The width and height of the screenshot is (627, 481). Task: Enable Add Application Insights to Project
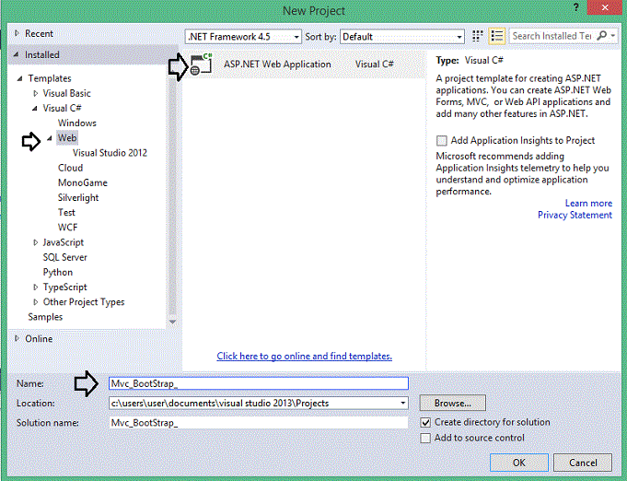point(441,140)
